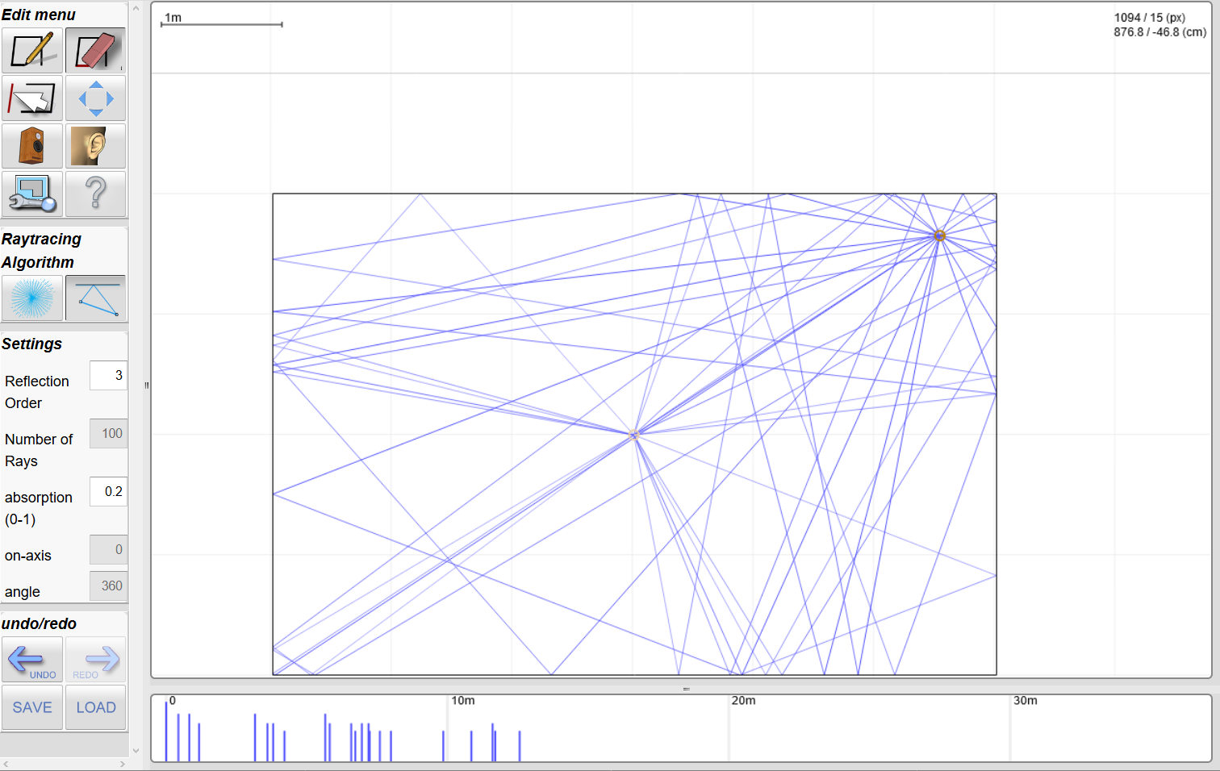This screenshot has height=771, width=1220.
Task: Select the pencil draw wall tool
Action: (32, 51)
